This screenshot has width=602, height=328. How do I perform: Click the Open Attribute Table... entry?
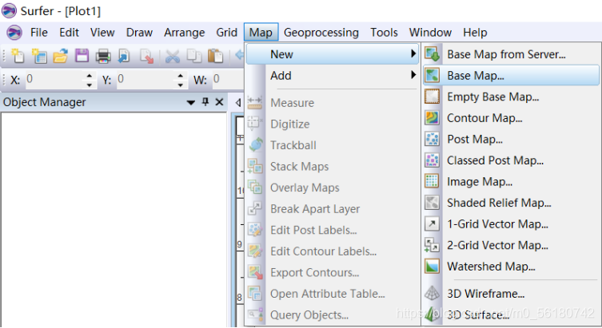333,294
